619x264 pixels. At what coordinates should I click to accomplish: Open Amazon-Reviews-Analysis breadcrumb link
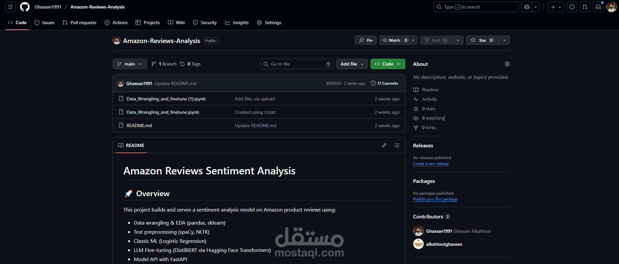(97, 7)
